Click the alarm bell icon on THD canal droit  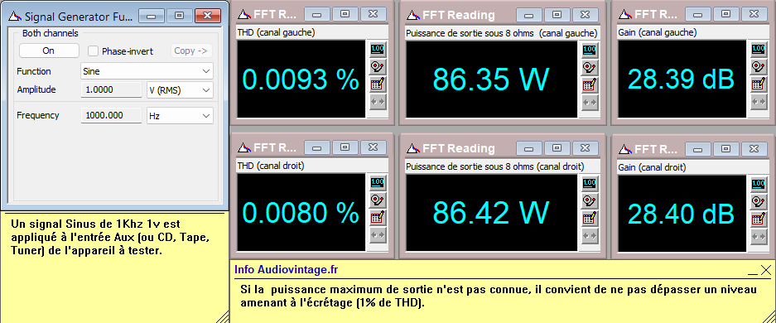point(378,200)
